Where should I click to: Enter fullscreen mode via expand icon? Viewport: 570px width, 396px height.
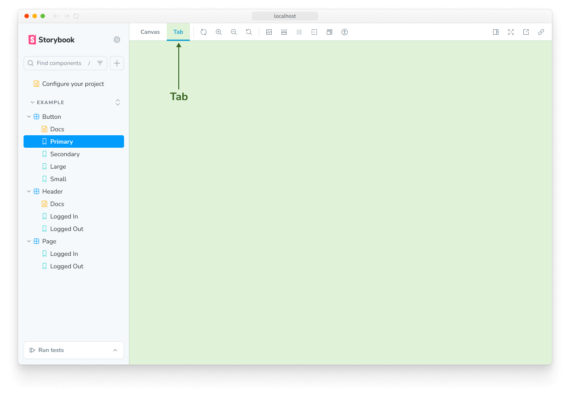point(511,32)
